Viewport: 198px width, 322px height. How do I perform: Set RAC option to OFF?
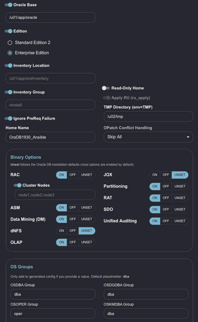pos(73,175)
